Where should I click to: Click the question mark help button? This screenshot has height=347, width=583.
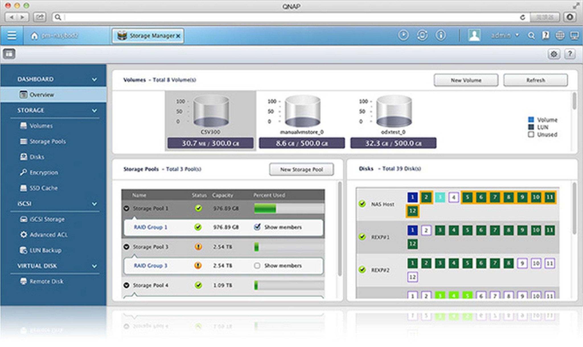click(570, 54)
